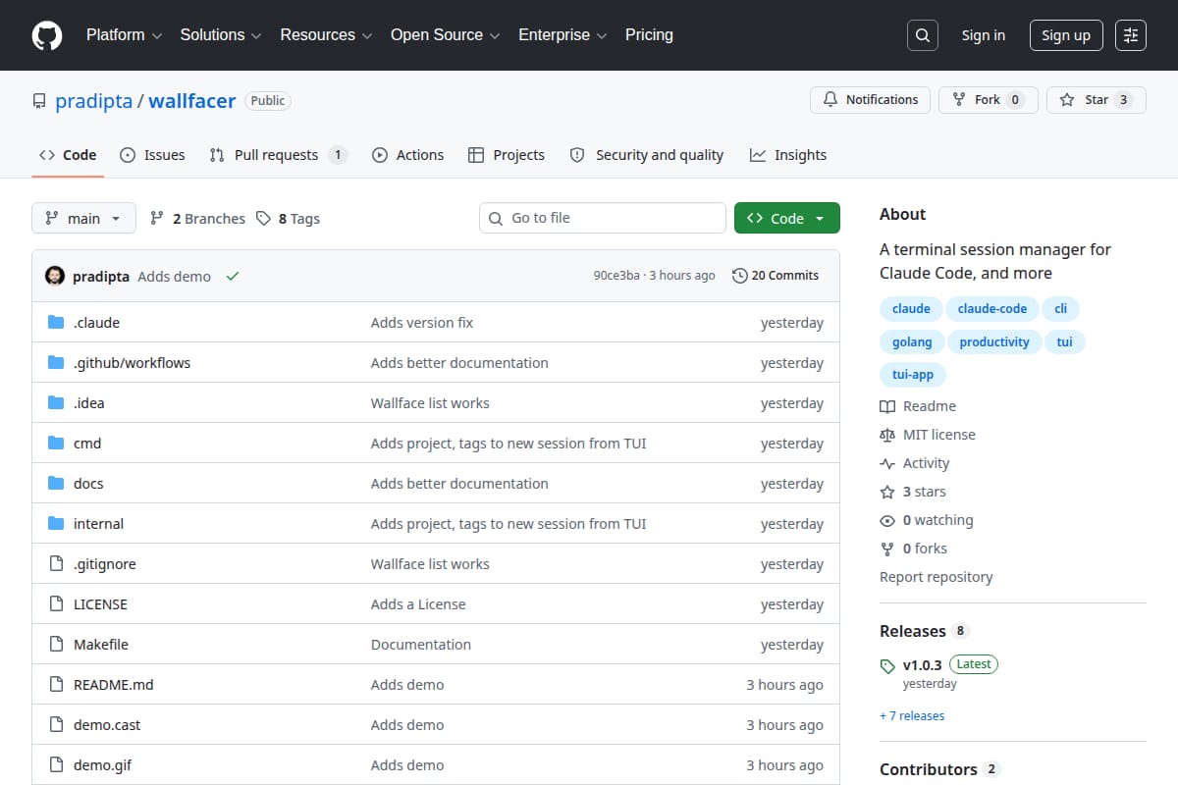
Task: Open the green Code dropdown button
Action: point(787,218)
